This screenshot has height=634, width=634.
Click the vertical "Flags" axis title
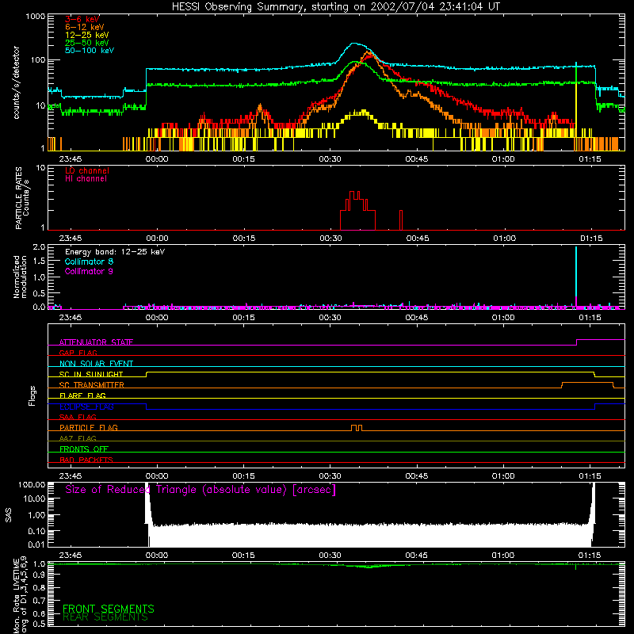click(x=32, y=395)
